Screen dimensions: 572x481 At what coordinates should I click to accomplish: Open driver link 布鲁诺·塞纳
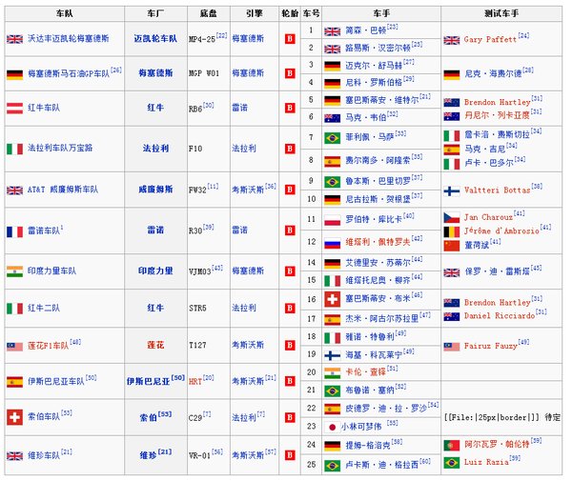[370, 391]
